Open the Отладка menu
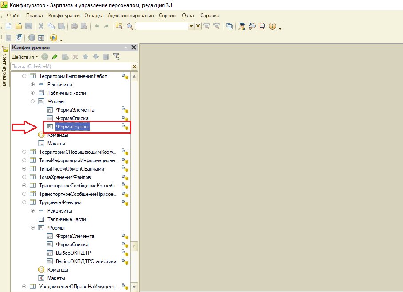403x292 pixels. [x=94, y=16]
